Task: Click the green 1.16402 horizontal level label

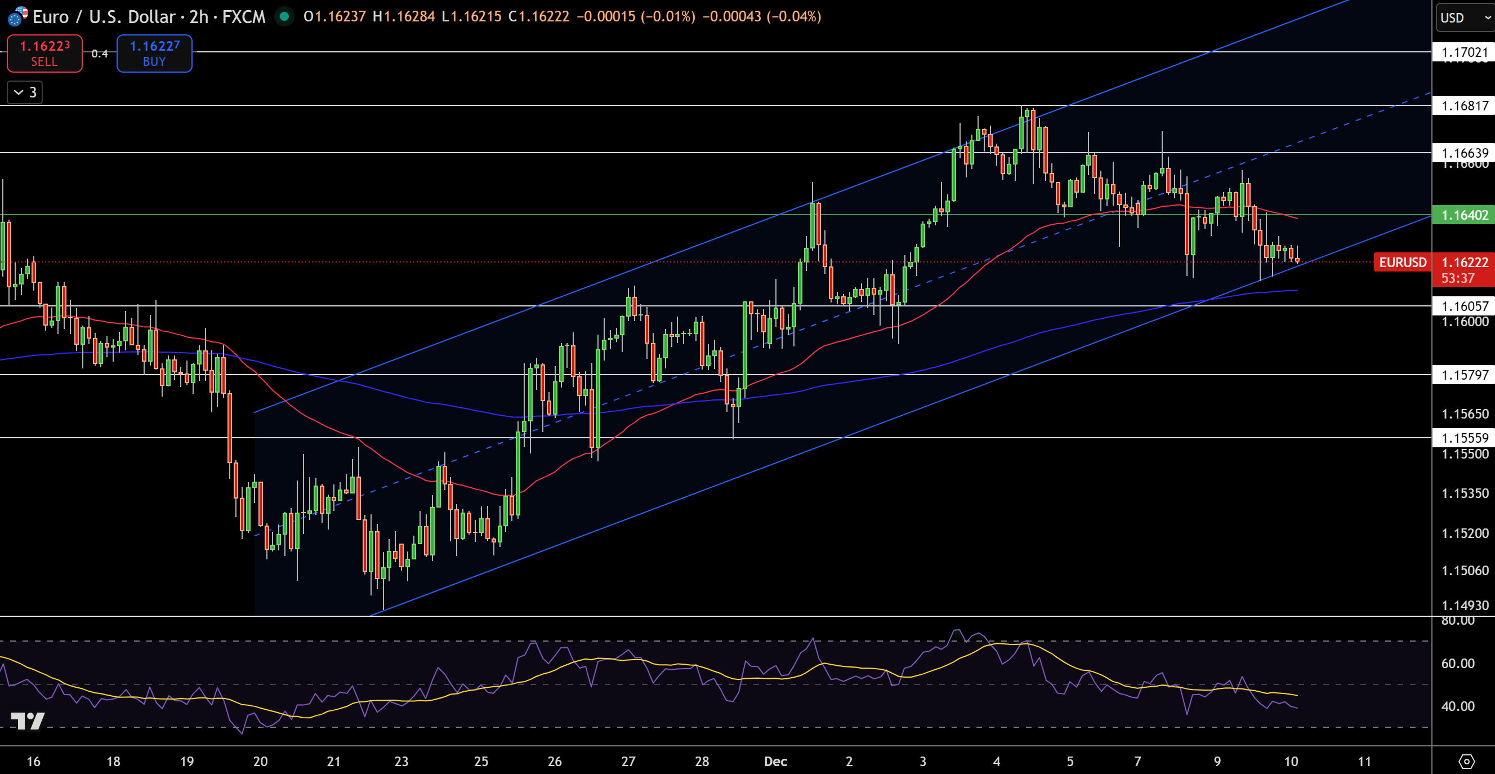Action: point(1462,215)
